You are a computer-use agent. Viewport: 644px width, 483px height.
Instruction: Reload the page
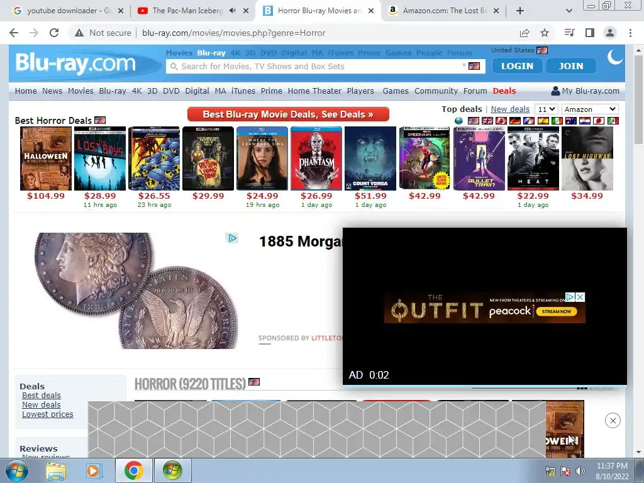pyautogui.click(x=54, y=33)
